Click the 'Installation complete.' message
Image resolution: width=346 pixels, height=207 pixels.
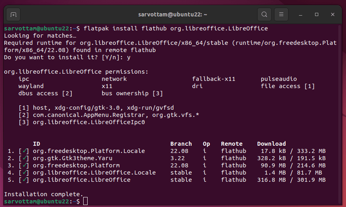coord(44,194)
